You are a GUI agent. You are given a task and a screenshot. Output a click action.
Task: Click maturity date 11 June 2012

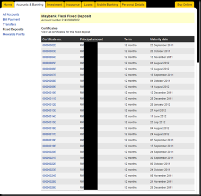click(x=158, y=116)
